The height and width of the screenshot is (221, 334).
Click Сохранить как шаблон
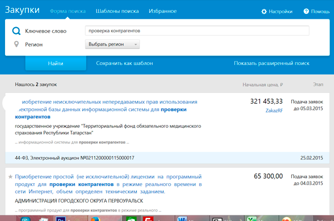124,63
